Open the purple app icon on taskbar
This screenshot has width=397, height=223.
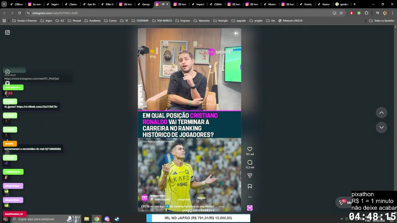coord(107,219)
